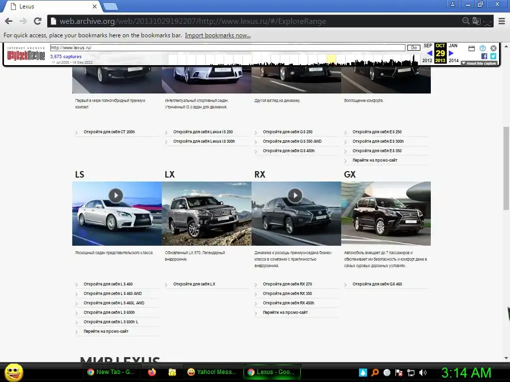Image resolution: width=510 pixels, height=382 pixels.
Task: Switch to the Lexus browser tab
Action: (52, 6)
